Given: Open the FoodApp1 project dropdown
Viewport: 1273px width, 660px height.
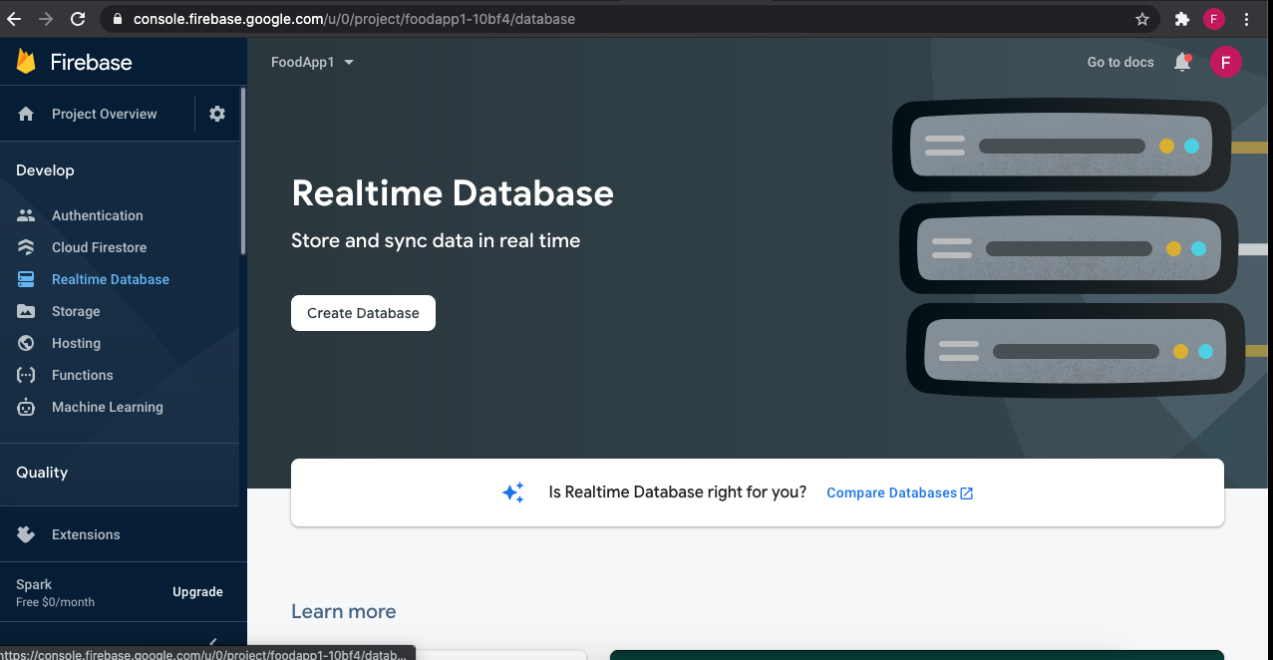Looking at the screenshot, I should coord(313,62).
